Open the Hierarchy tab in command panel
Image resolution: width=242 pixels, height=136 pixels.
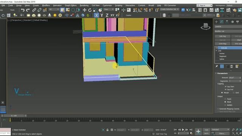227,22
